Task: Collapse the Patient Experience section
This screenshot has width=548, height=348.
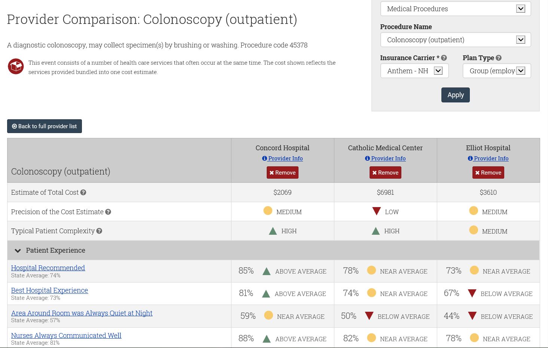Action: tap(18, 250)
